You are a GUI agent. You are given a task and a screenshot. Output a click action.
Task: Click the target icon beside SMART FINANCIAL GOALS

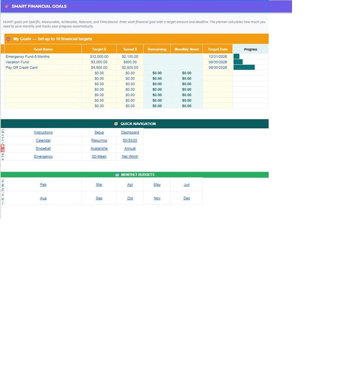point(6,6)
